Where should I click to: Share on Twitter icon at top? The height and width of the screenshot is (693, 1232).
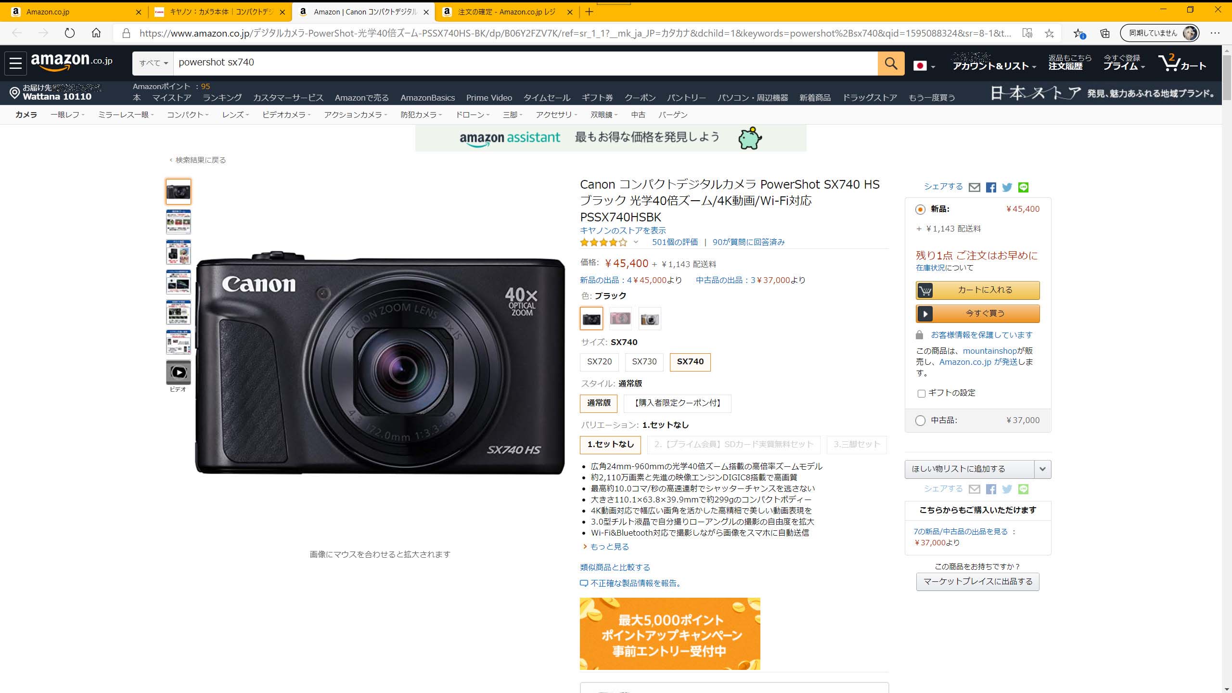point(1007,187)
